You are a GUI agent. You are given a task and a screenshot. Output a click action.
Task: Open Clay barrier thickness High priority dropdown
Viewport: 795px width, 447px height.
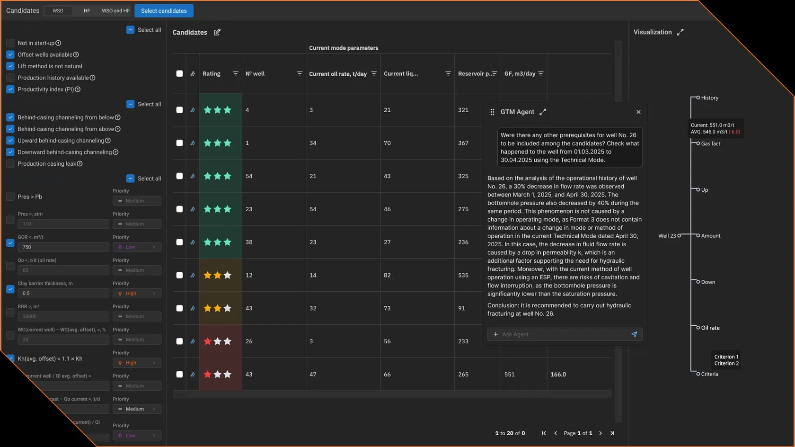coord(137,294)
